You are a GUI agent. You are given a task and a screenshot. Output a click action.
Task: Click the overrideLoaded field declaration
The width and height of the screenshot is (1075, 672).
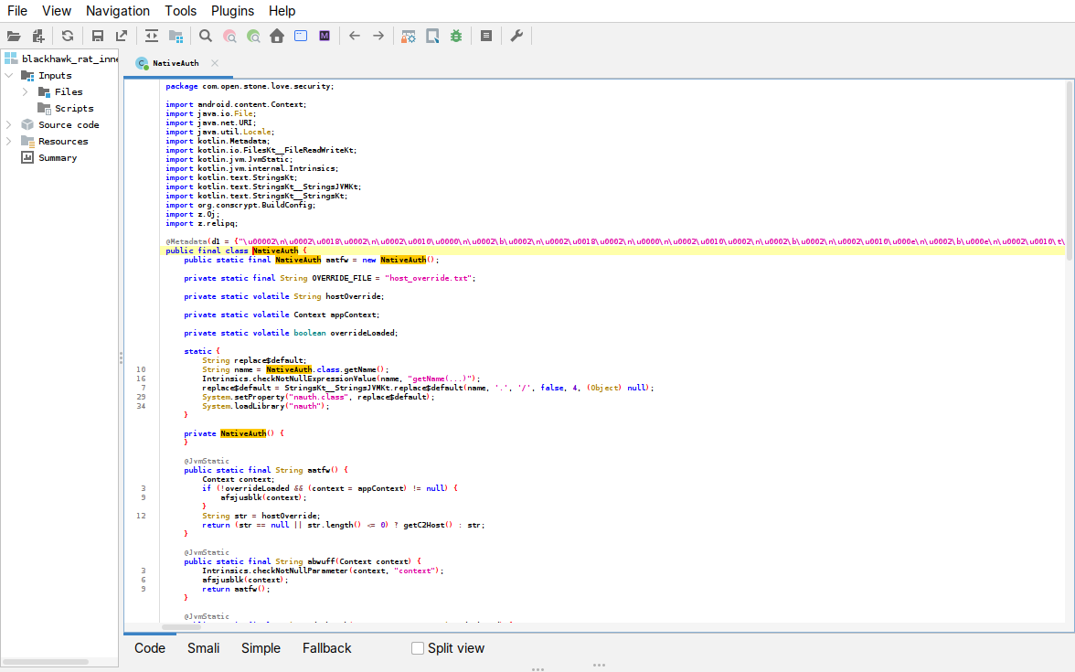pos(291,333)
